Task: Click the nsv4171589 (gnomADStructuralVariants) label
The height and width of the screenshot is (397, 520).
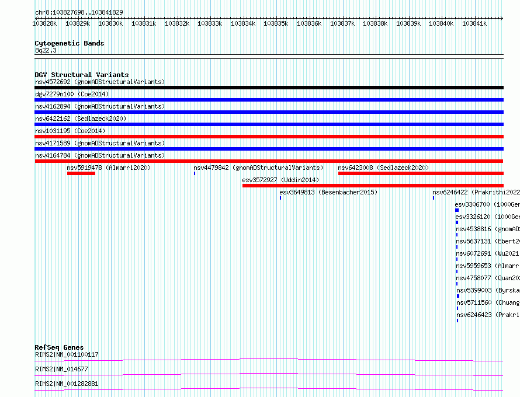Action: coord(100,143)
